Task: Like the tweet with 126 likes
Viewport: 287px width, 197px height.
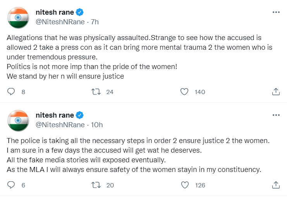Action: [x=185, y=185]
